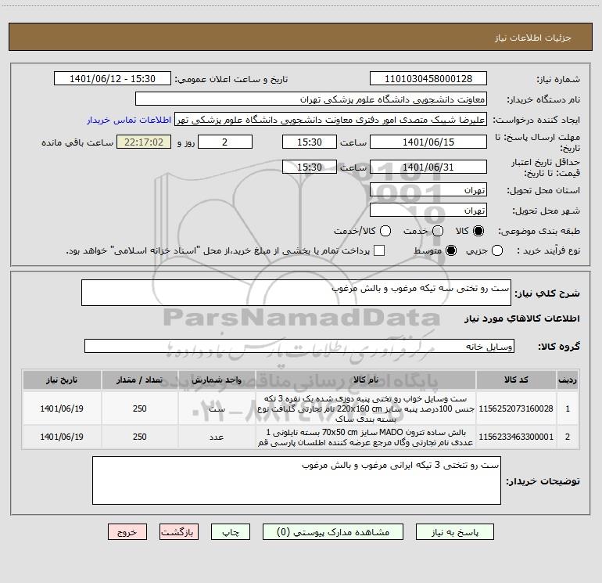Click quantity 250 in row 1
The width and height of the screenshot is (602, 583).
(140, 408)
